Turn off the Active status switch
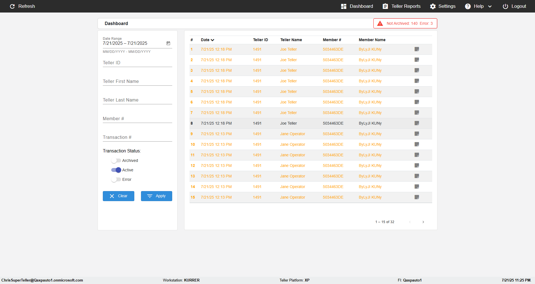The height and width of the screenshot is (284, 535). click(116, 170)
